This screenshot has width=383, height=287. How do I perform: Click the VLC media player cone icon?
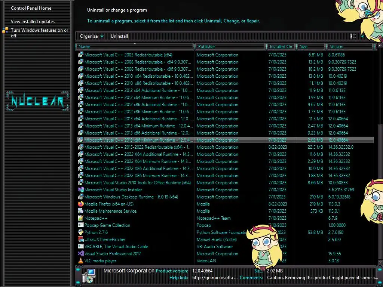point(81,260)
